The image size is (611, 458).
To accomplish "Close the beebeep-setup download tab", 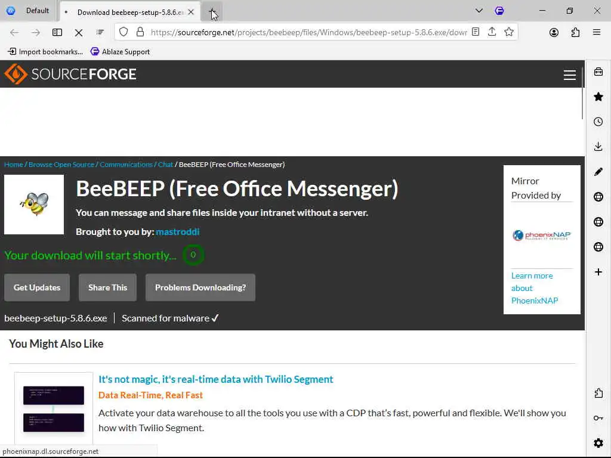I will [191, 12].
